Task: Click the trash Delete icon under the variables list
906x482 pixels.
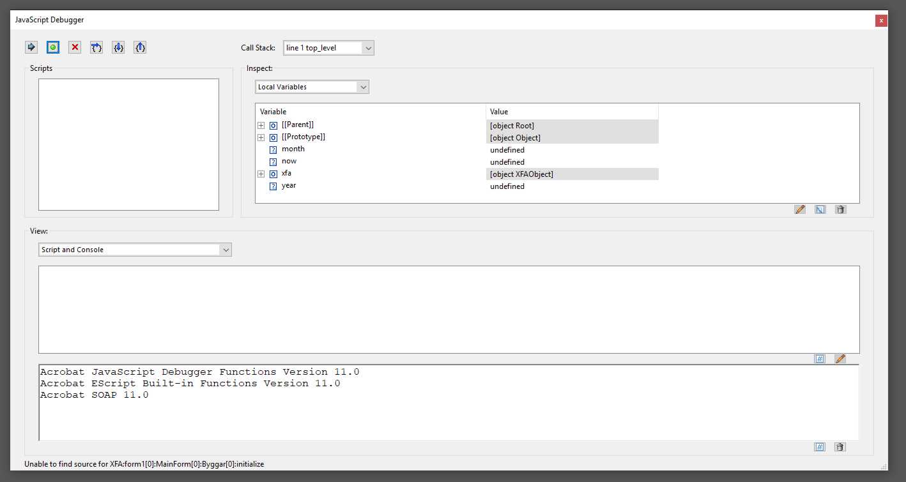Action: 841,209
